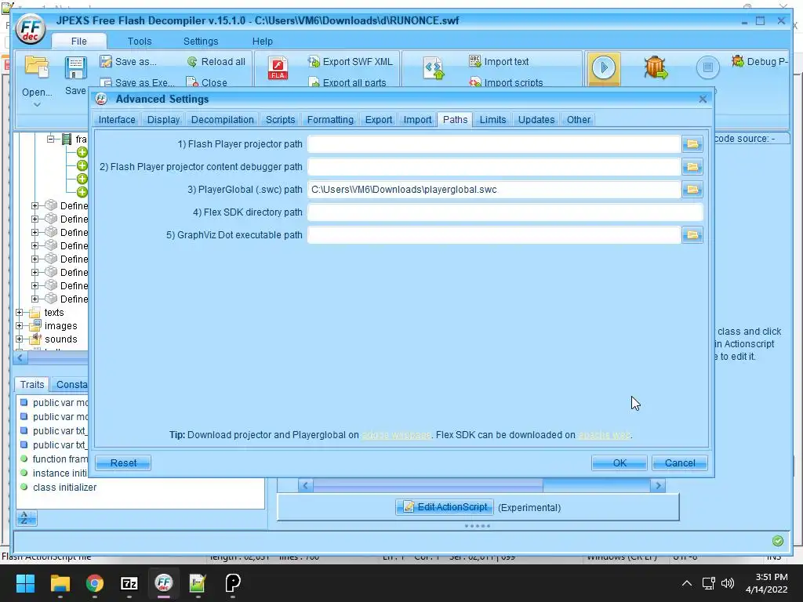Click the Export to FLA icon
Viewport: 803px width, 602px height.
[x=278, y=68]
